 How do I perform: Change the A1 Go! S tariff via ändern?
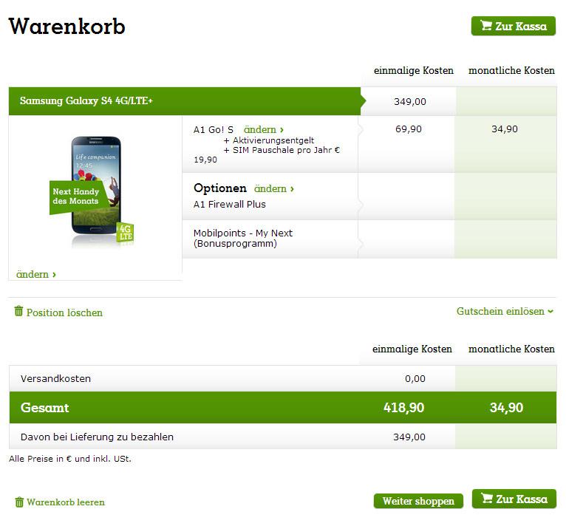coord(264,129)
